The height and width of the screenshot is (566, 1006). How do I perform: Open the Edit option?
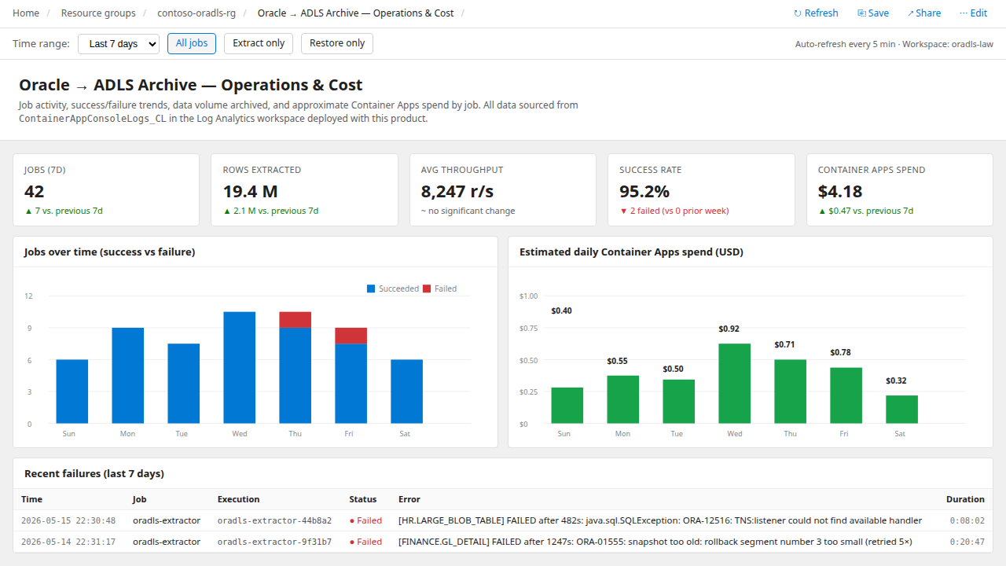(x=973, y=13)
